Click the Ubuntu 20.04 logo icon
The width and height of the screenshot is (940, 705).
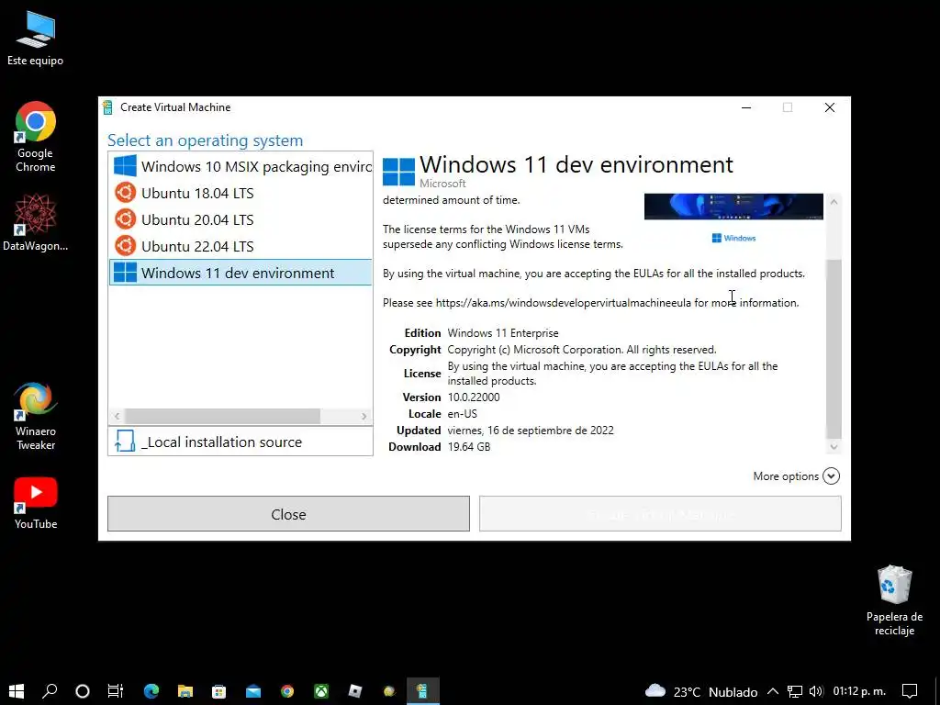125,218
